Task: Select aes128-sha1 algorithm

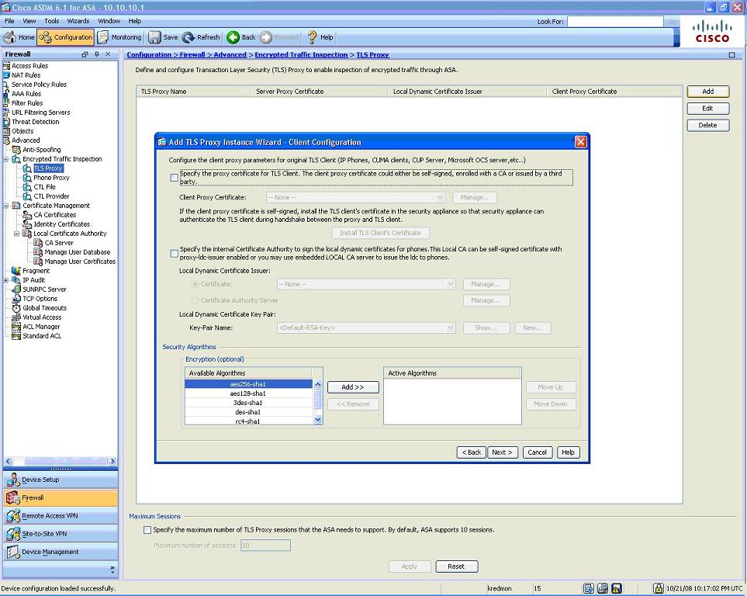Action: coord(248,393)
